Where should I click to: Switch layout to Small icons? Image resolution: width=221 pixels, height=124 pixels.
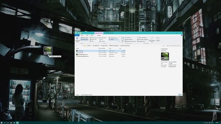click(x=94, y=40)
